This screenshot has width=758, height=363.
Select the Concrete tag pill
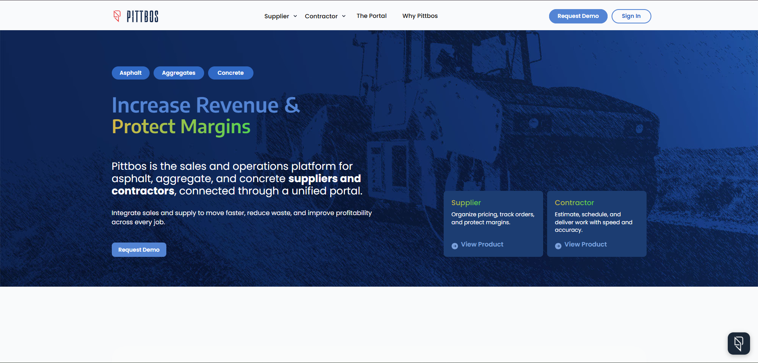(x=230, y=73)
